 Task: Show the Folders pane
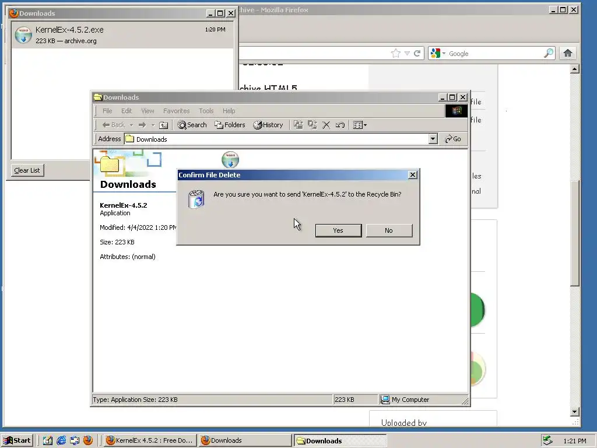point(230,125)
